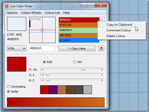The width and height of the screenshot is (149, 112).
Task: Open the Colour List menu
Action: click(x=52, y=13)
